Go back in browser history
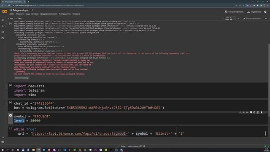This screenshot has height=152, width=270. click(x=2, y=5)
